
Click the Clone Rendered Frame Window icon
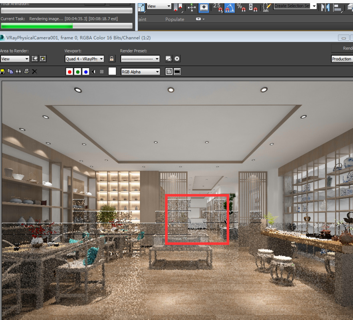18,72
